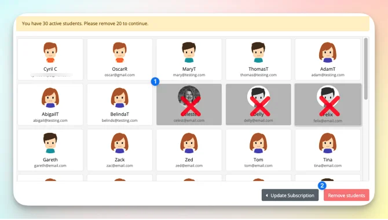Click the back arrow in Update Subscription
388x220 pixels.
(x=267, y=196)
